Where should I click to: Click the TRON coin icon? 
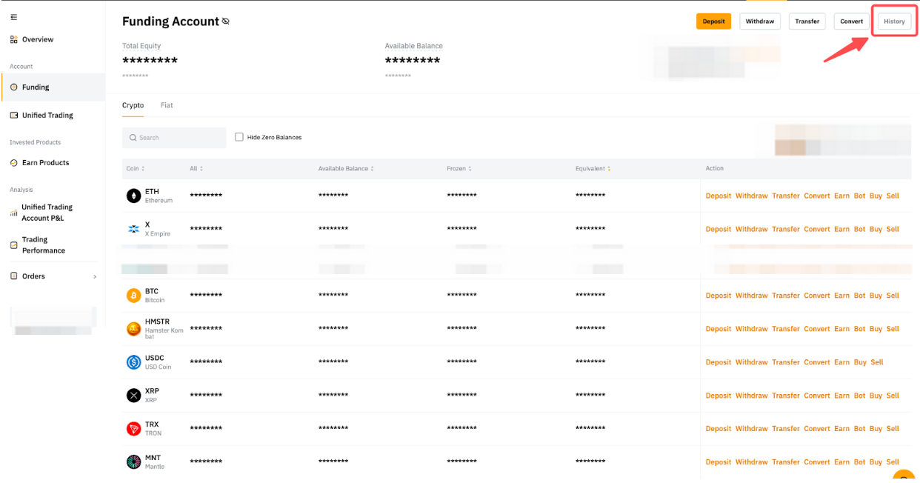click(x=133, y=429)
